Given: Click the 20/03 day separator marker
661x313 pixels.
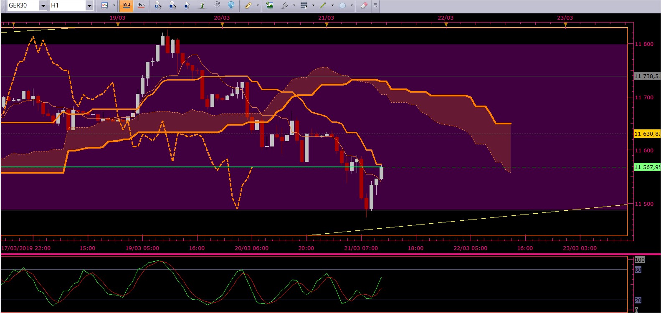Looking at the screenshot, I should pos(222,25).
